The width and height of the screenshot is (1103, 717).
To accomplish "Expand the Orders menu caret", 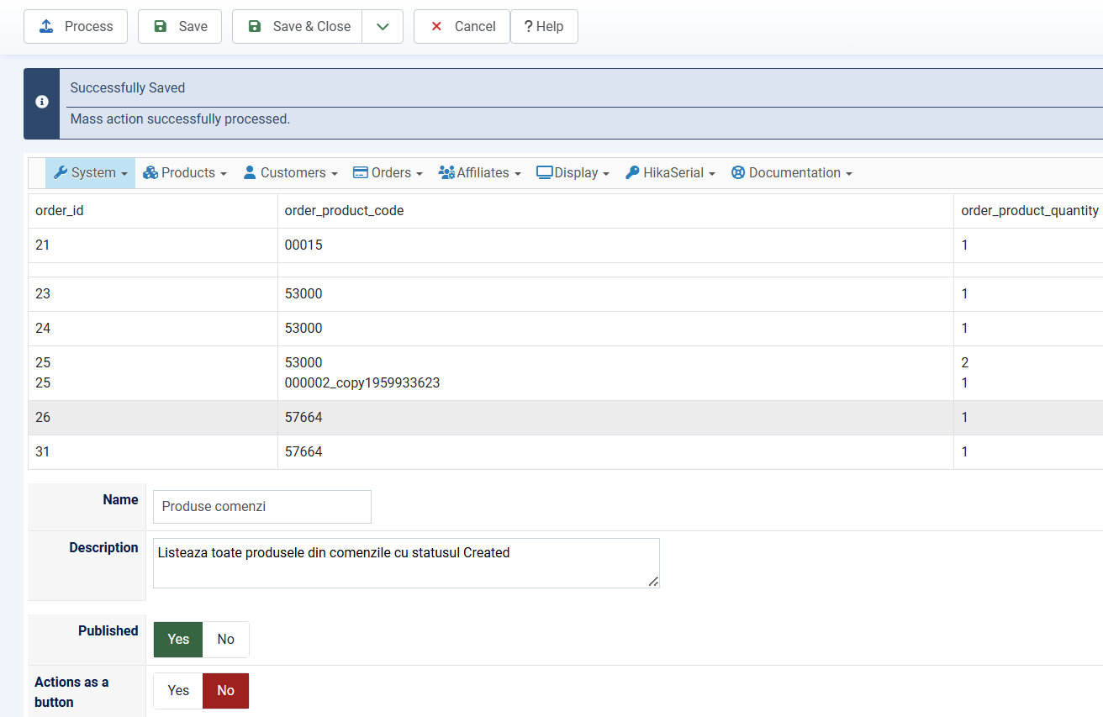I will 420,174.
